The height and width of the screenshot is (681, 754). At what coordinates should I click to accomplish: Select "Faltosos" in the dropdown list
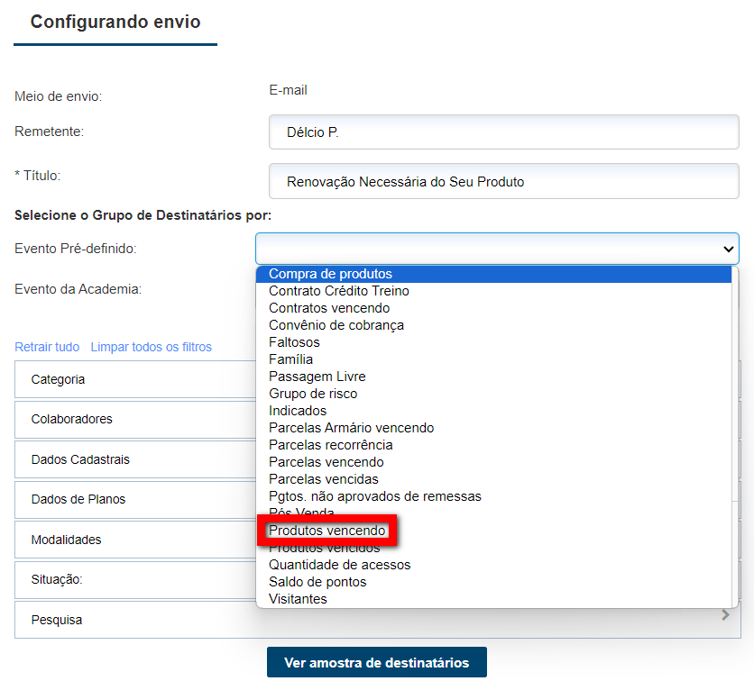294,342
